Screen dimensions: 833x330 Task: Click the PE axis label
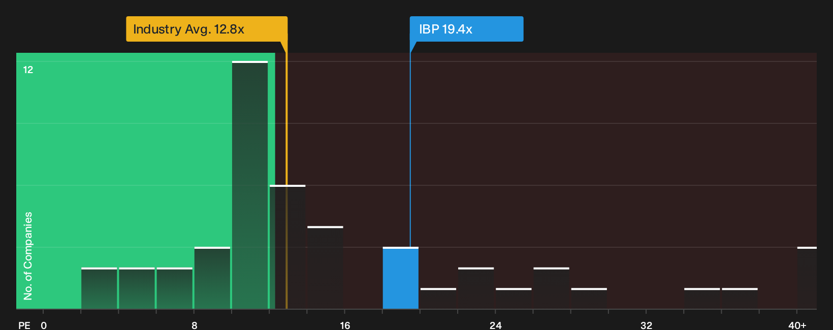click(24, 325)
